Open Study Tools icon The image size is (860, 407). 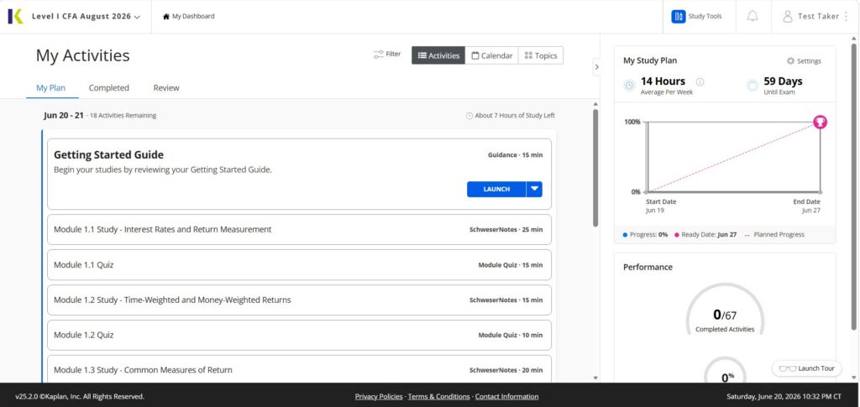tap(679, 17)
